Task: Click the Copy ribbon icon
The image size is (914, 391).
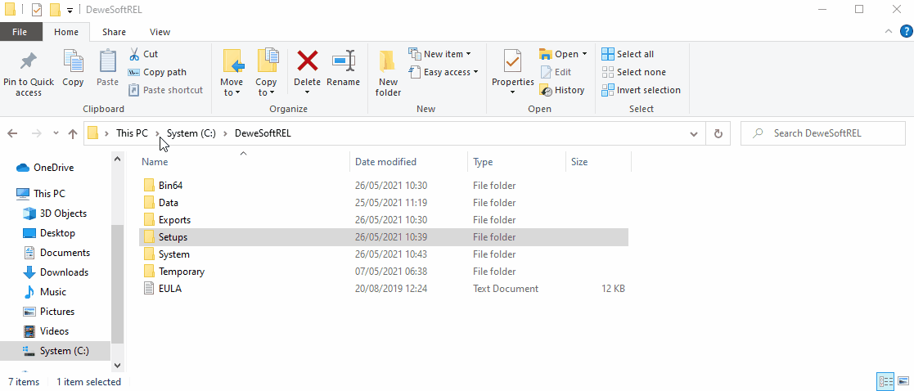Action: coord(73,69)
